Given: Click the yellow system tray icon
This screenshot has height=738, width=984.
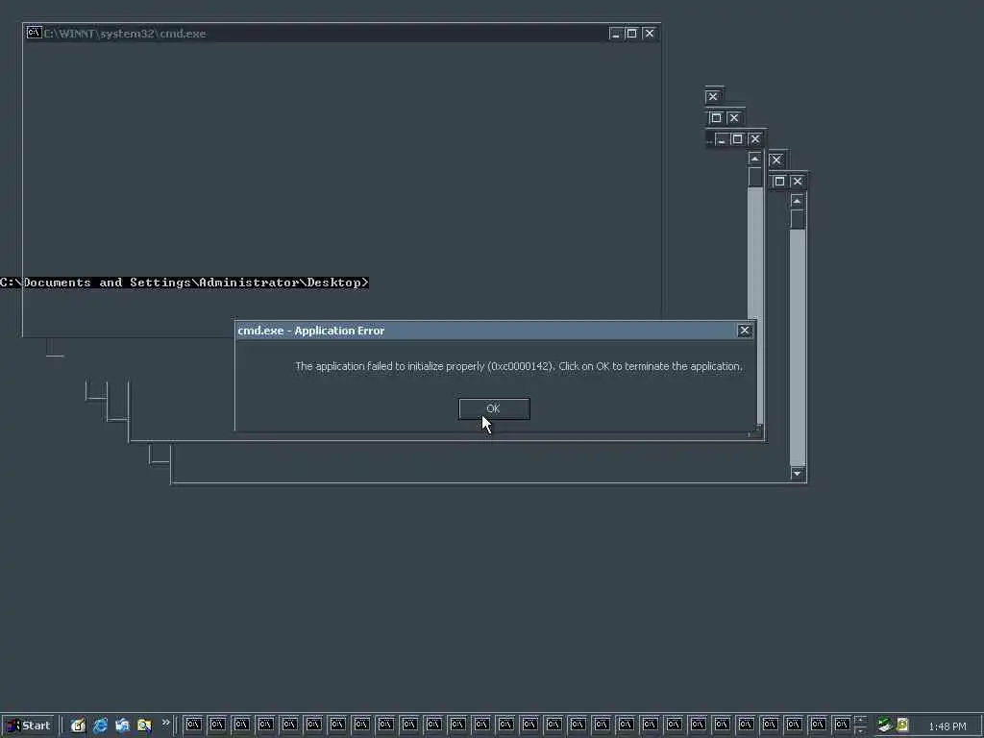Looking at the screenshot, I should 902,726.
